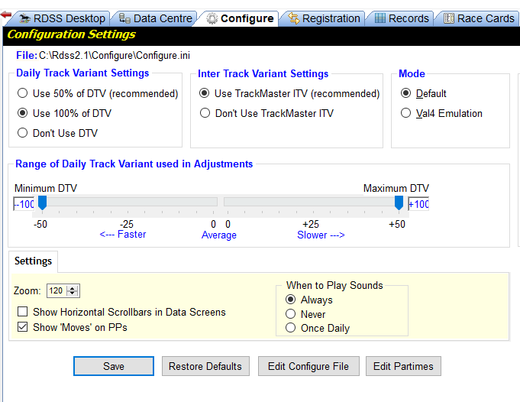
Task: Click the Minimum DTV slider track near -25
Action: (128, 202)
